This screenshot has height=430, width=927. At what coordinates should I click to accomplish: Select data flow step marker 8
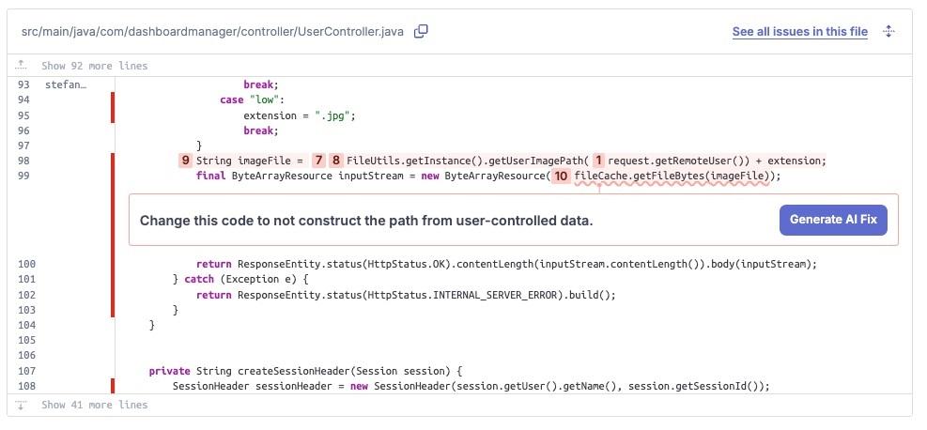335,161
